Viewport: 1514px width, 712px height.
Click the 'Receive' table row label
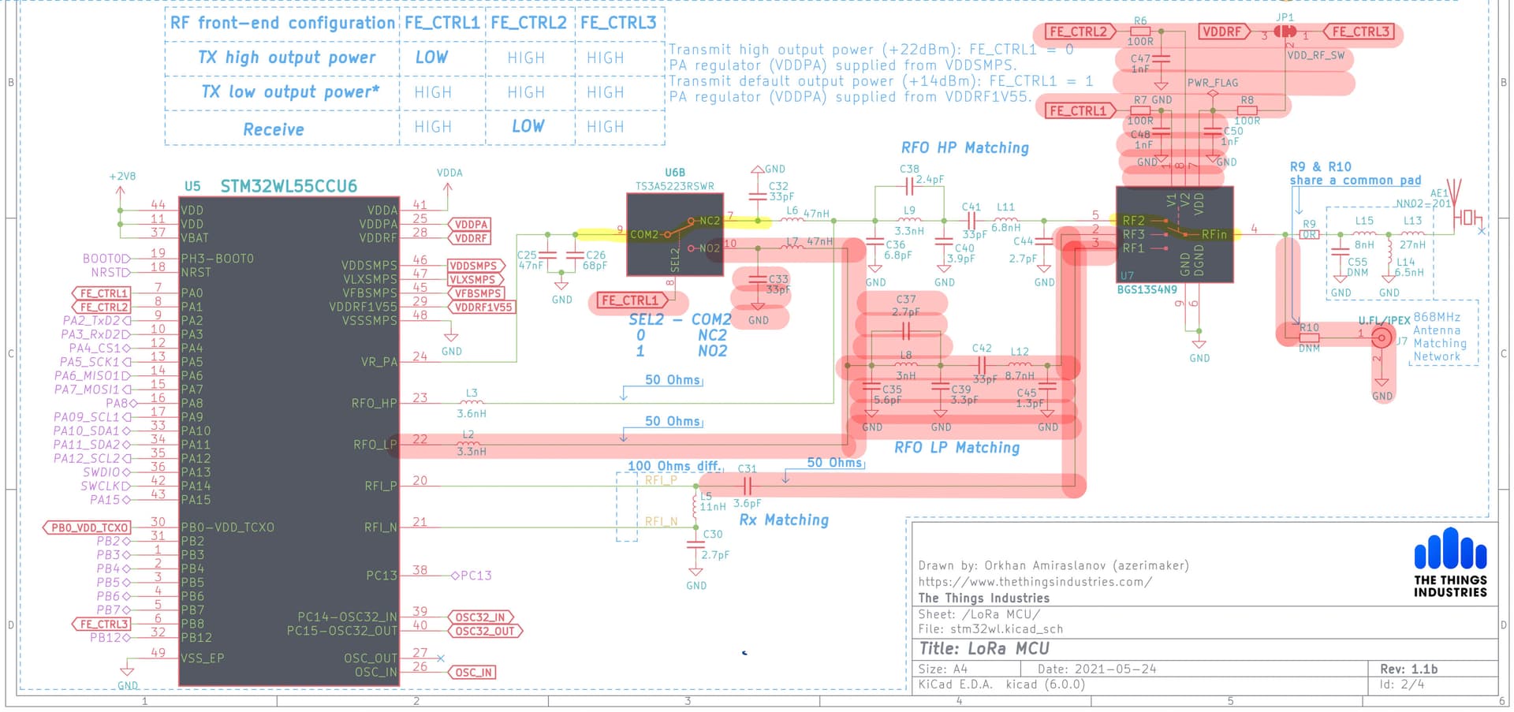pyautogui.click(x=274, y=129)
